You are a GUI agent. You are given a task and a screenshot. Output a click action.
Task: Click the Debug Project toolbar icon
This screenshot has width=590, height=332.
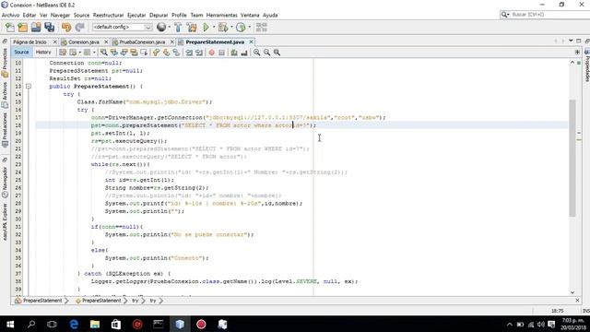click(223, 27)
